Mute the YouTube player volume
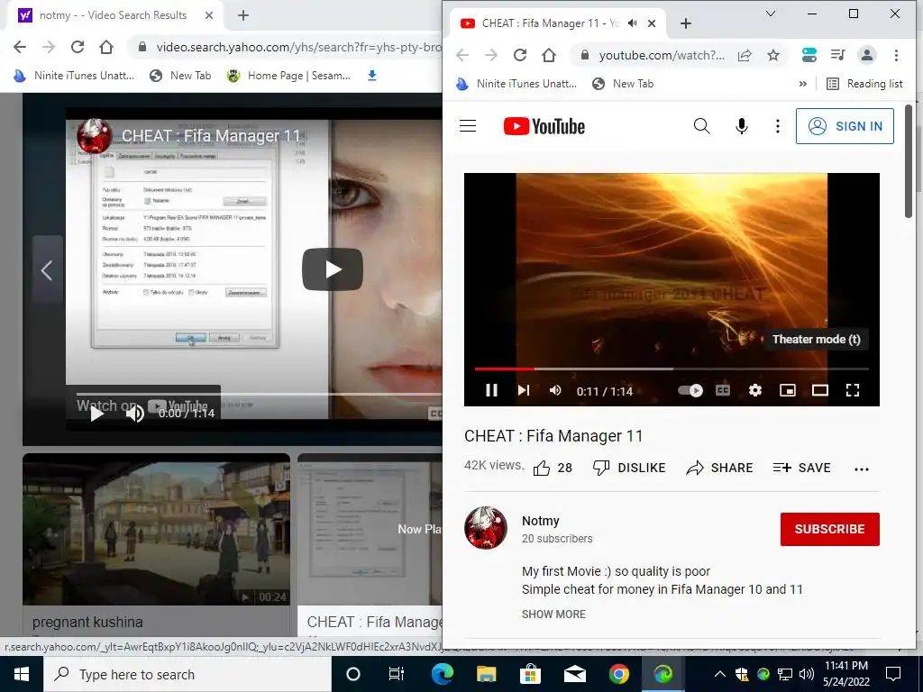 [555, 391]
